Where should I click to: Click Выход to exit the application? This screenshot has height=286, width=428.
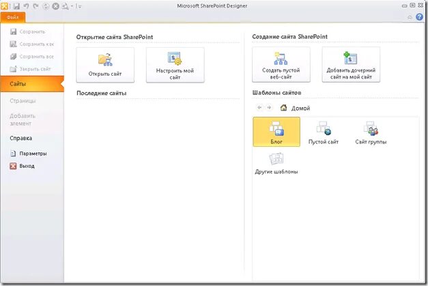click(22, 166)
